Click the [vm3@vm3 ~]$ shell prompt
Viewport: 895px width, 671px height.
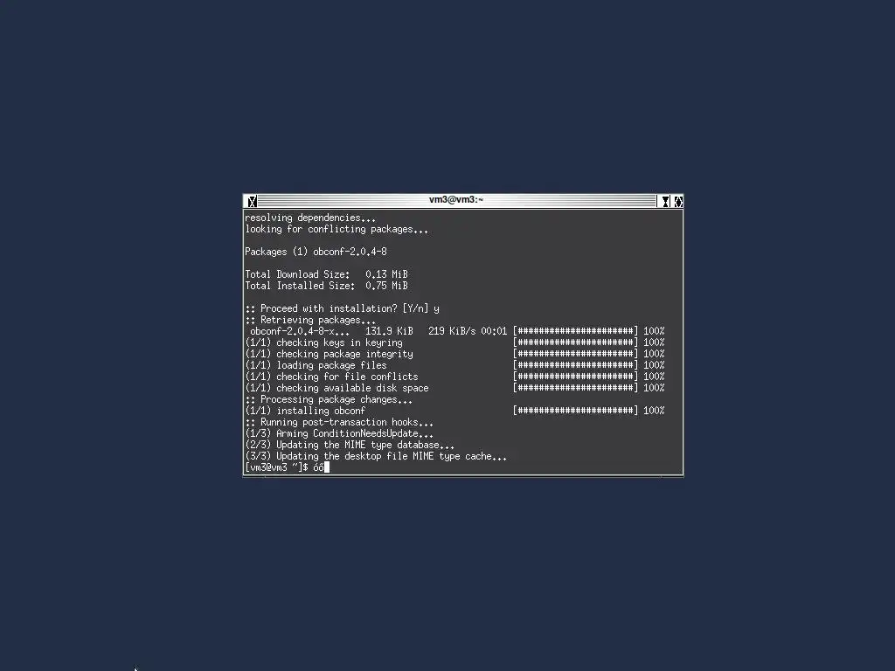276,467
